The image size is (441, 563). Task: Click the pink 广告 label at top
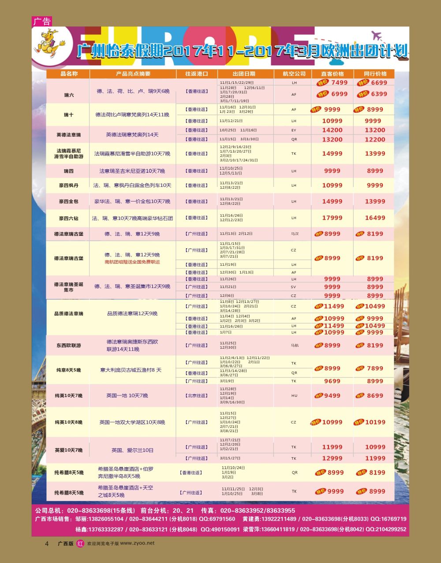pos(41,21)
